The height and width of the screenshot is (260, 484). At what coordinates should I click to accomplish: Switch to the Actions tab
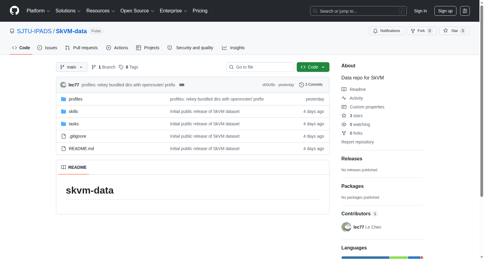point(117,48)
